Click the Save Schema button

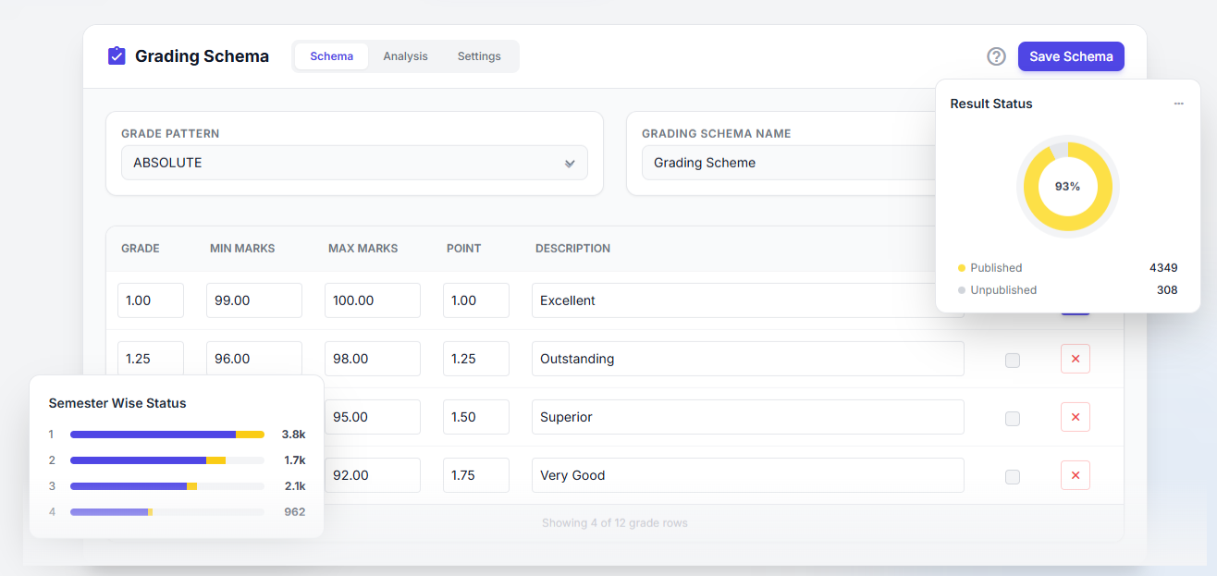1071,56
